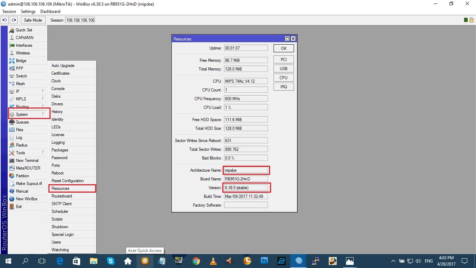Expand the IP submenu arrow
476x268 pixels.
tap(44, 91)
